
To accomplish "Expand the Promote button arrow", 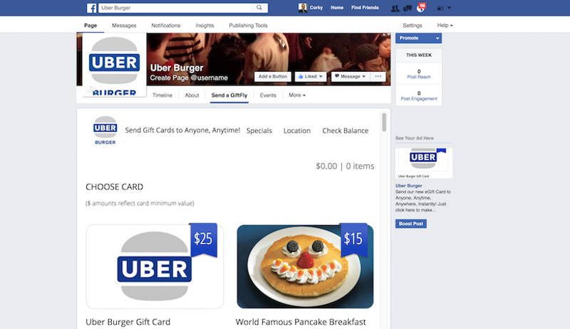I will coord(437,38).
